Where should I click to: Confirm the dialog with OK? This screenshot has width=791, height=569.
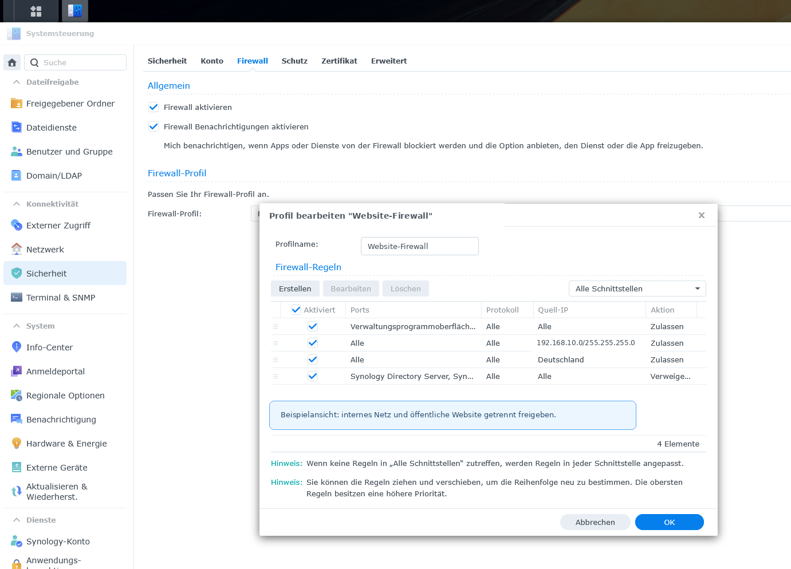tap(670, 522)
